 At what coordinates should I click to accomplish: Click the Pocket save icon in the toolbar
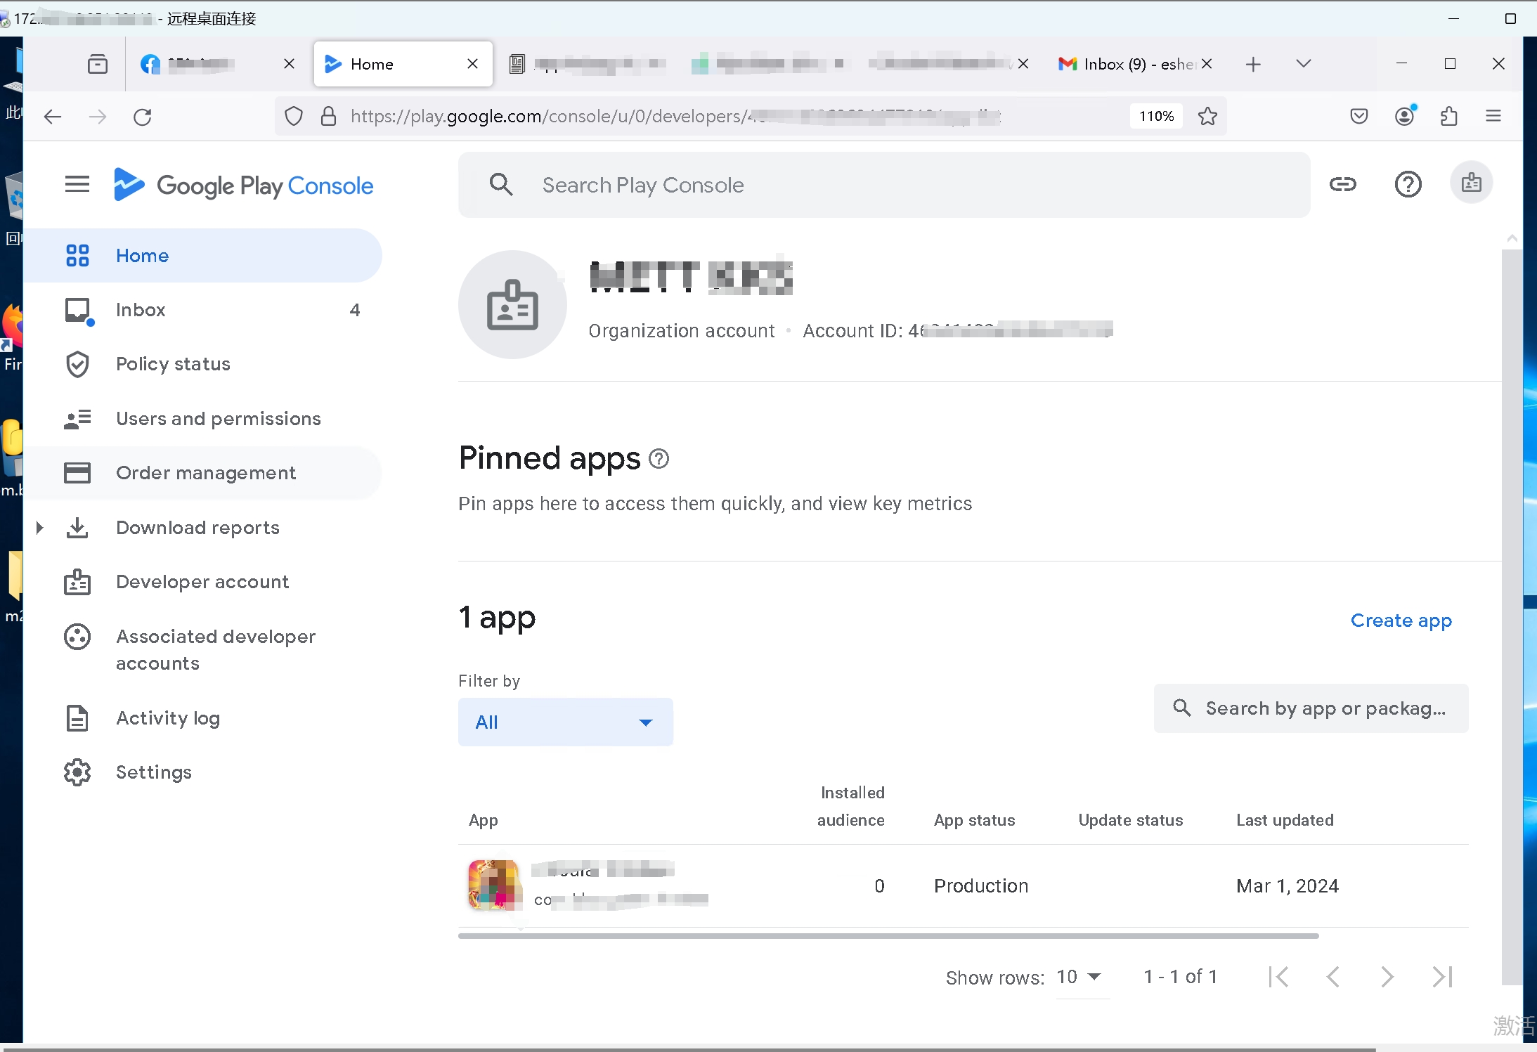[1358, 117]
